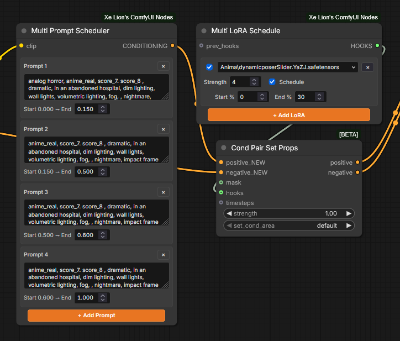Image resolution: width=400 pixels, height=341 pixels.
Task: Select the Cond Pair Set Props title
Action: coord(264,148)
